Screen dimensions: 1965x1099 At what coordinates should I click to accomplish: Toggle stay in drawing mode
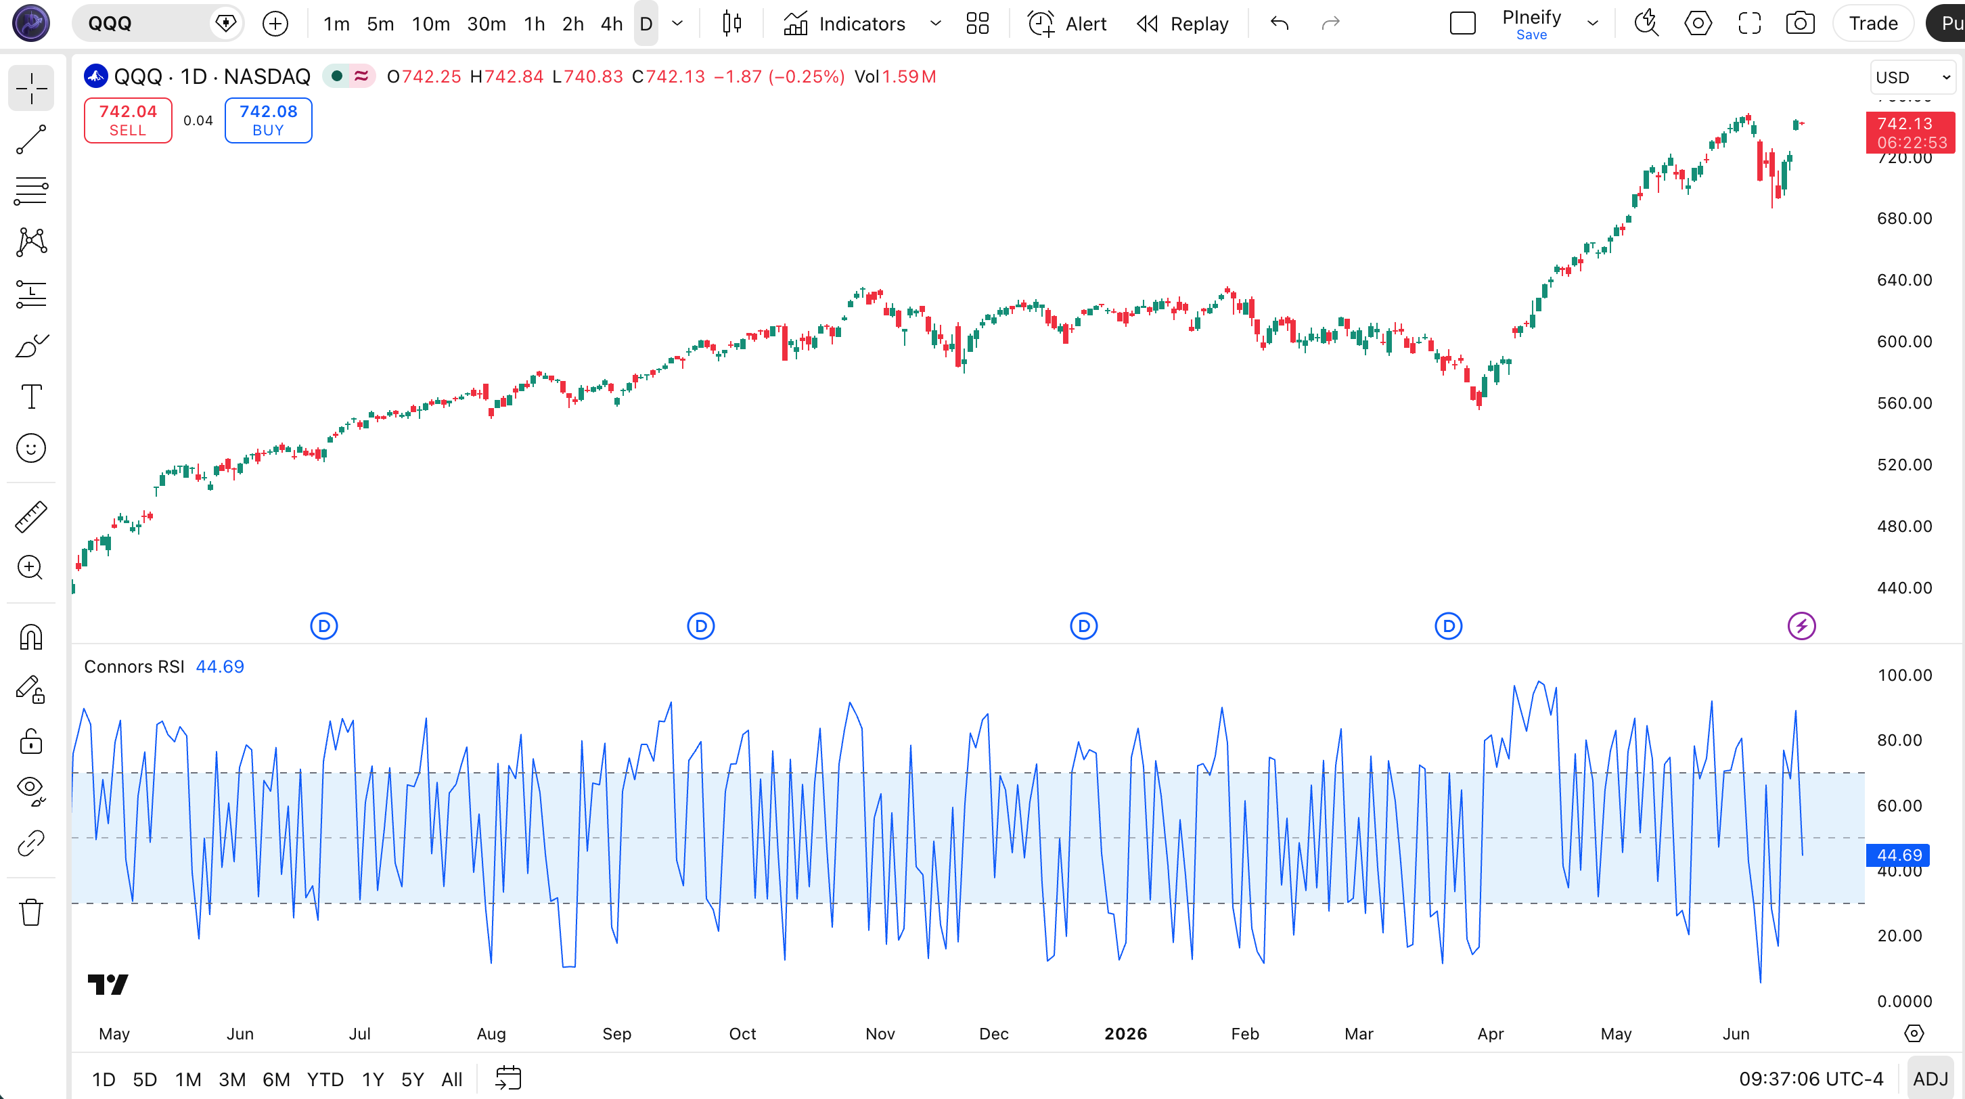pyautogui.click(x=31, y=690)
